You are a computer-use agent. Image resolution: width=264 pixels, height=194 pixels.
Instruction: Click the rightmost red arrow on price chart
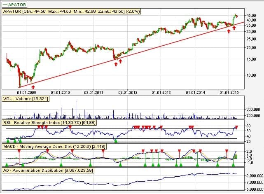click(x=234, y=28)
